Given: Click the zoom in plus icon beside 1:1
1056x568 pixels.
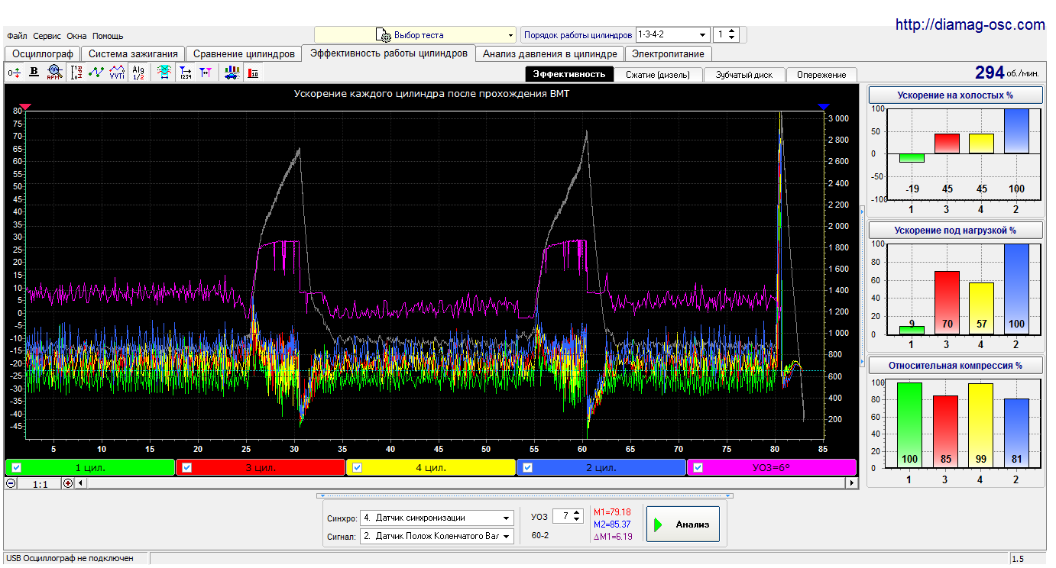Looking at the screenshot, I should point(68,483).
